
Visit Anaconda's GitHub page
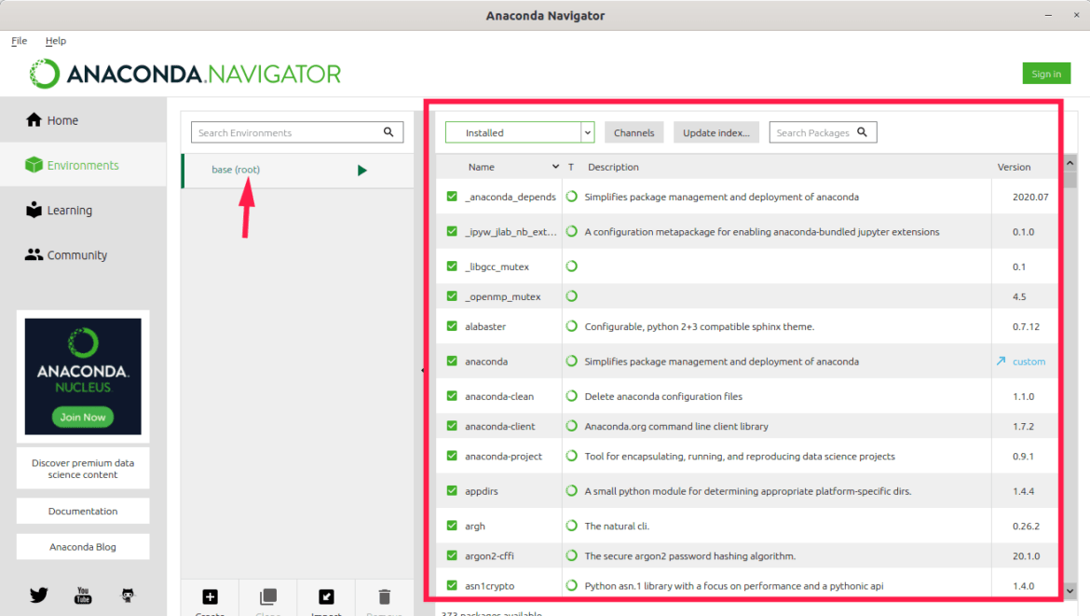(128, 595)
